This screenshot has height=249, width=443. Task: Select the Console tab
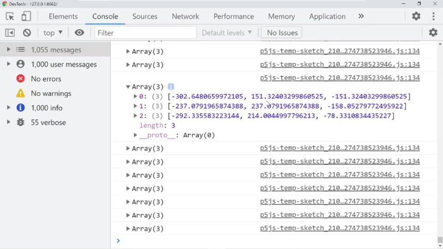pyautogui.click(x=105, y=17)
